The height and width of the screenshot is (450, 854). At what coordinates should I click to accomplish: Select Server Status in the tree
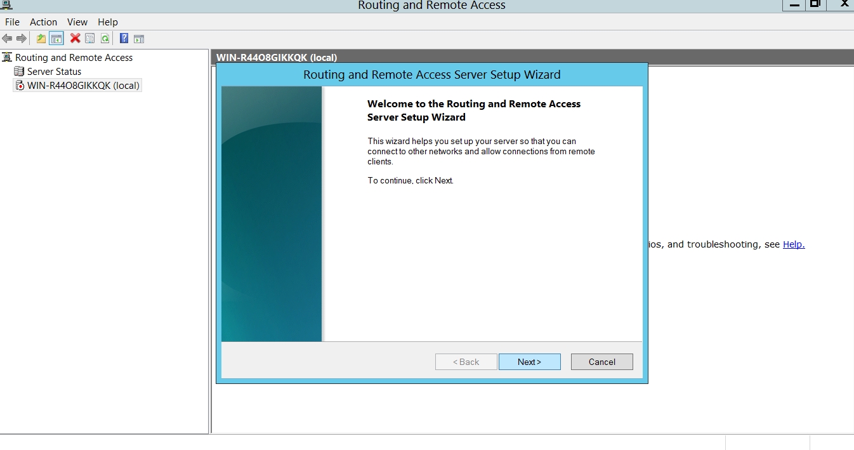point(54,72)
